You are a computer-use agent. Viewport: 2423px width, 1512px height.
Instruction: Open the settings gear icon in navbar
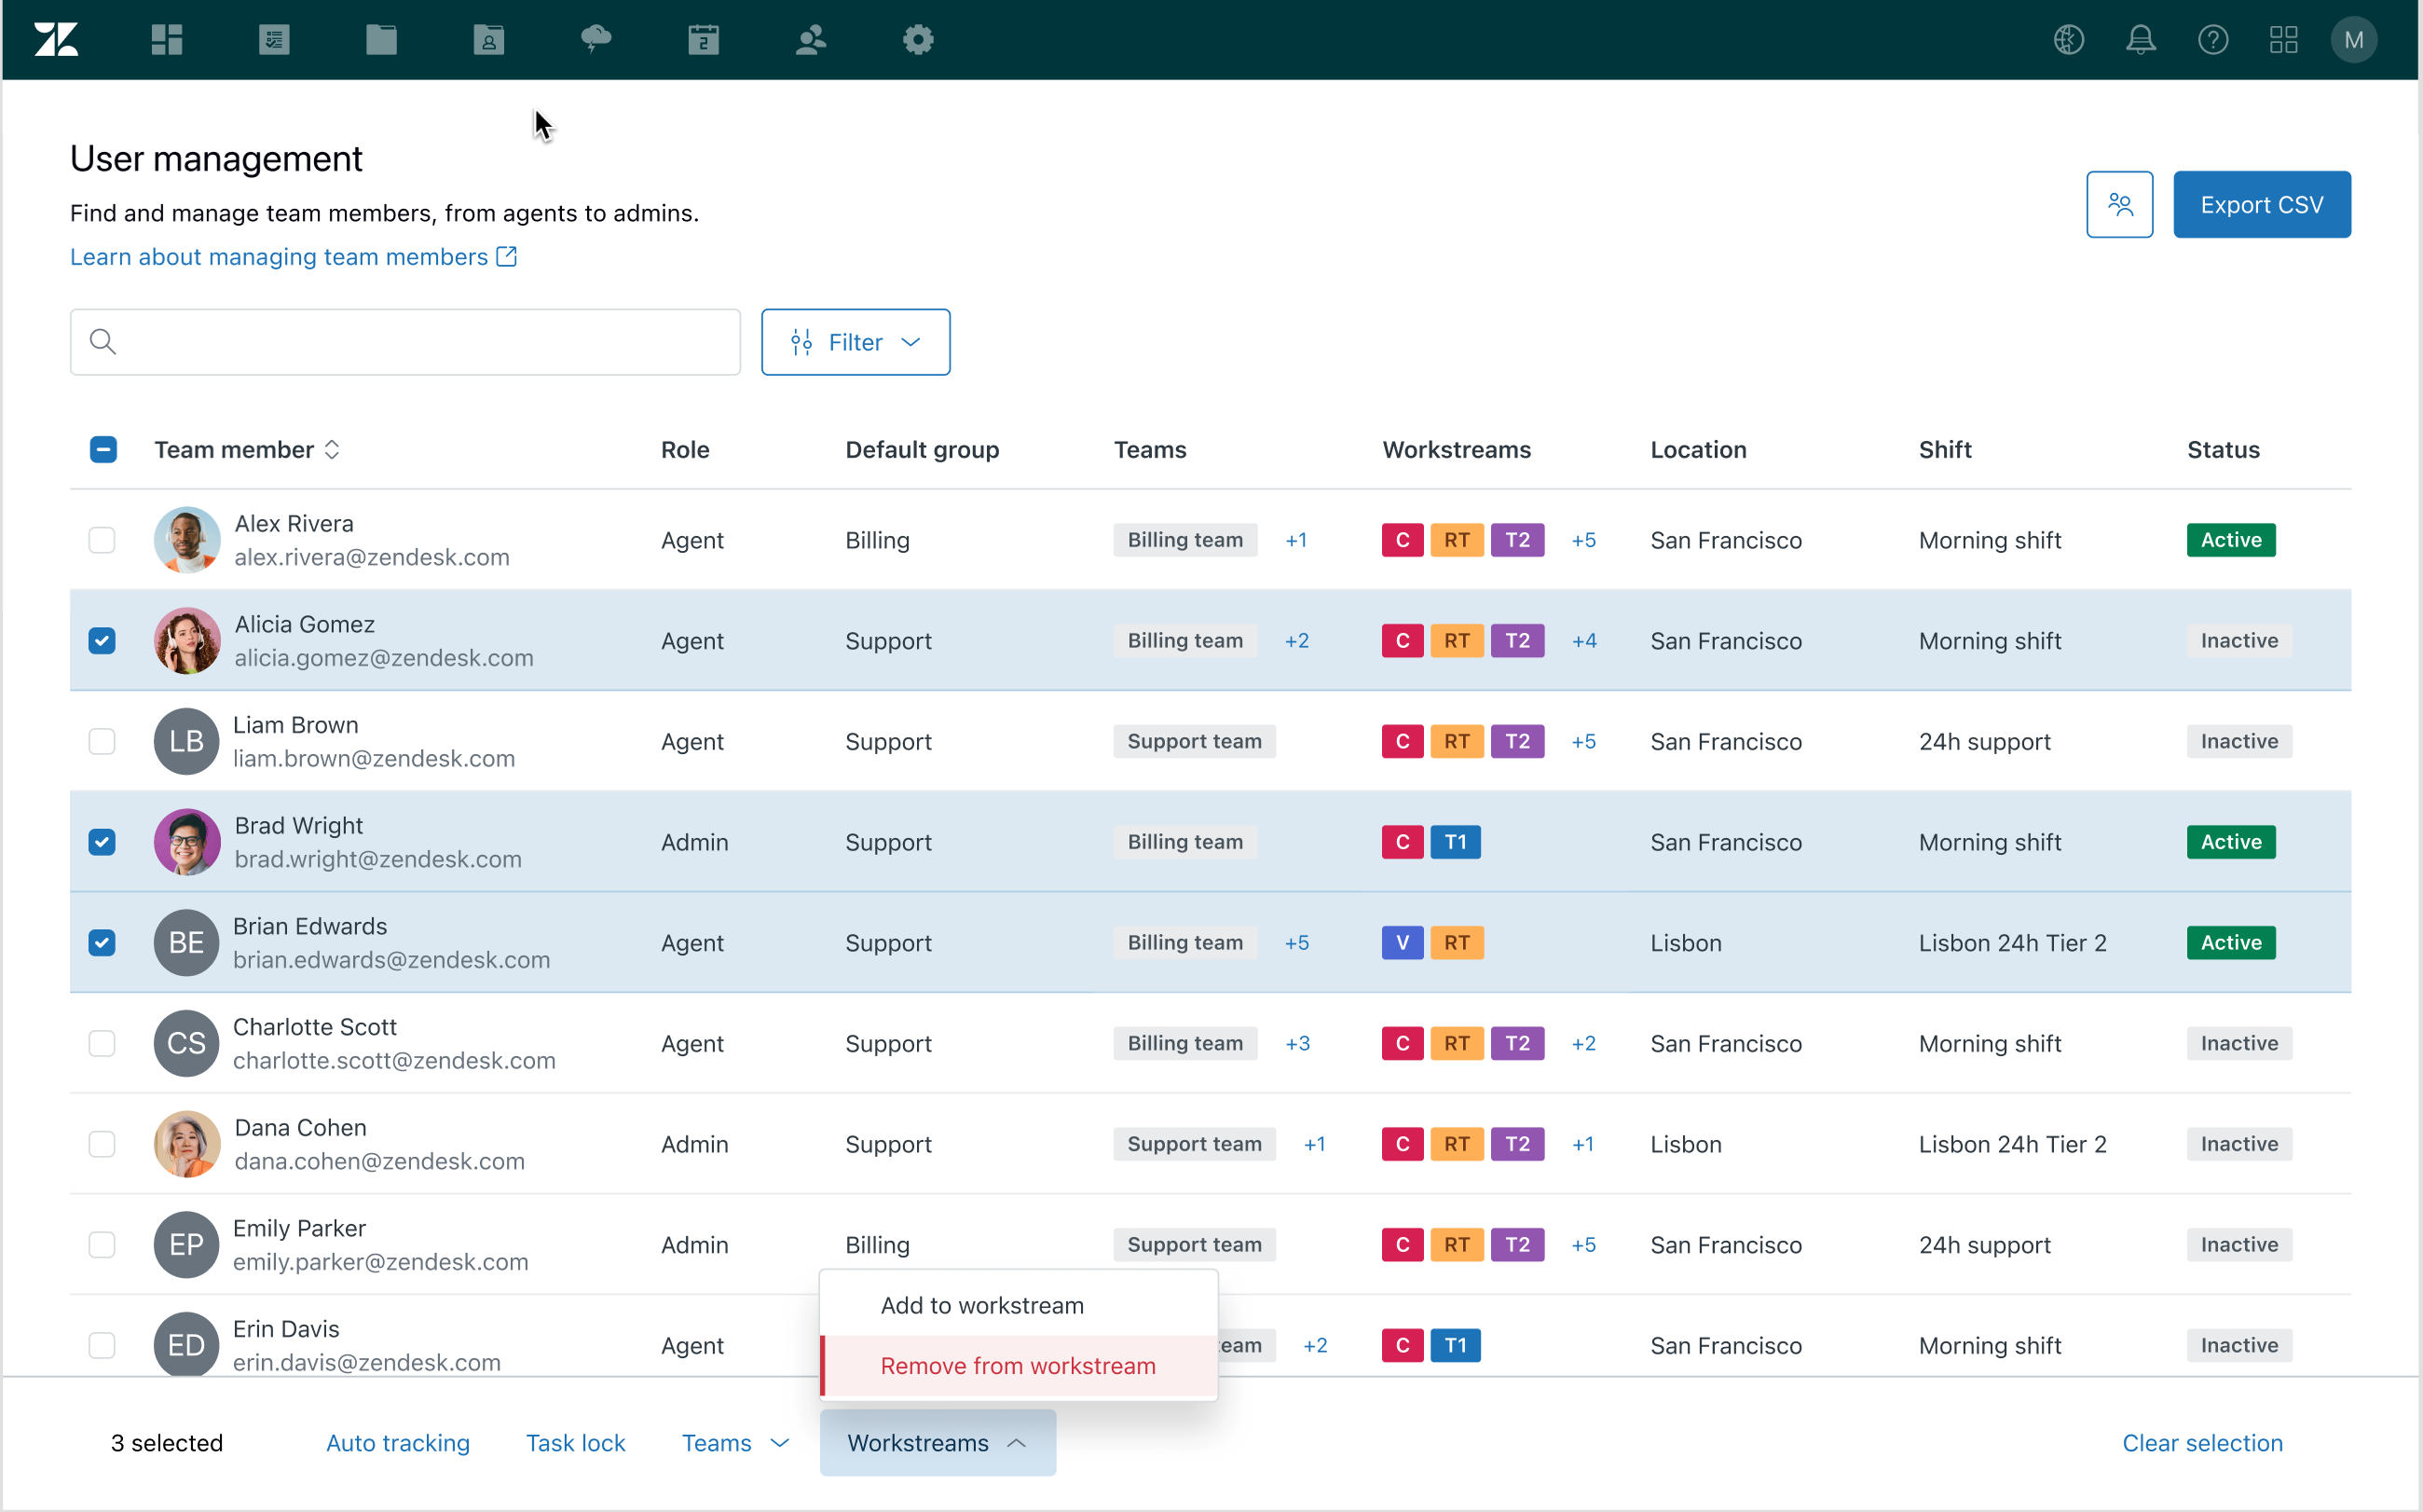[x=918, y=40]
